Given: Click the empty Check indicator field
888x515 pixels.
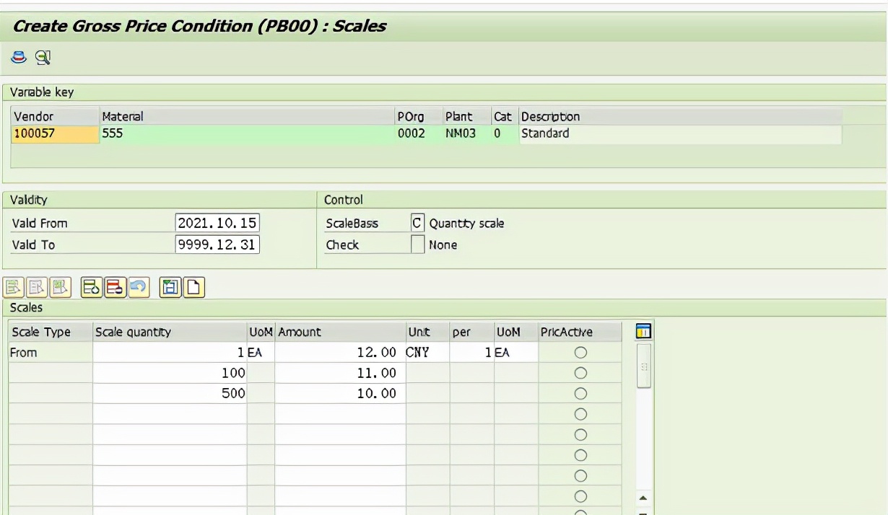Looking at the screenshot, I should [x=417, y=245].
